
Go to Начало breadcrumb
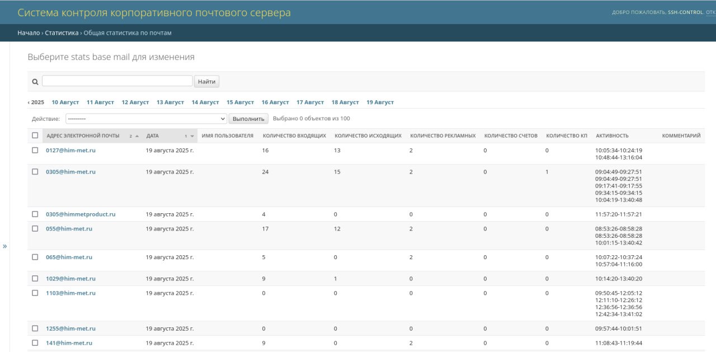coord(29,33)
